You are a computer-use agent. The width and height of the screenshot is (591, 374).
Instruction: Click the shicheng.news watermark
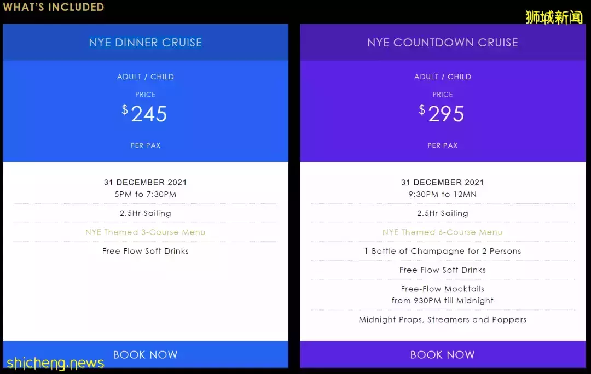click(55, 363)
